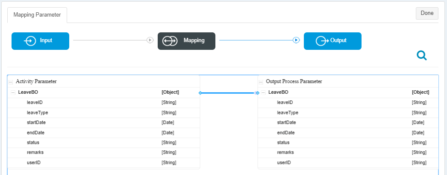Select left connector handle of LeaveBO mapping
The height and width of the screenshot is (175, 447).
coord(200,93)
